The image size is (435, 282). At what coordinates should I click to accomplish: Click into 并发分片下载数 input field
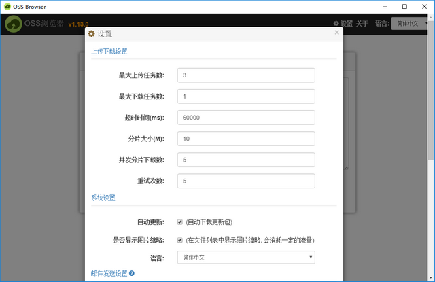[x=246, y=160]
